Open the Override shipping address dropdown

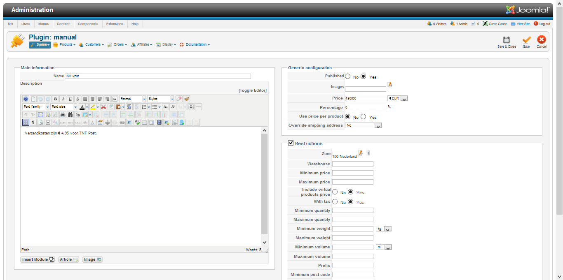[x=364, y=125]
